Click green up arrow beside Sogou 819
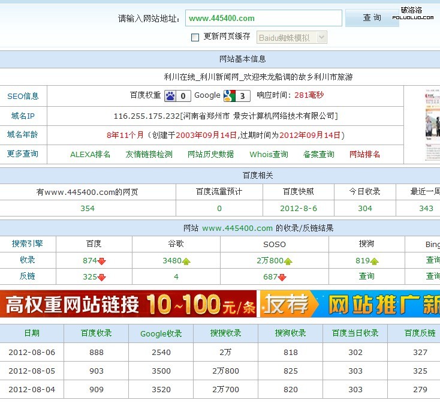 coord(375,261)
